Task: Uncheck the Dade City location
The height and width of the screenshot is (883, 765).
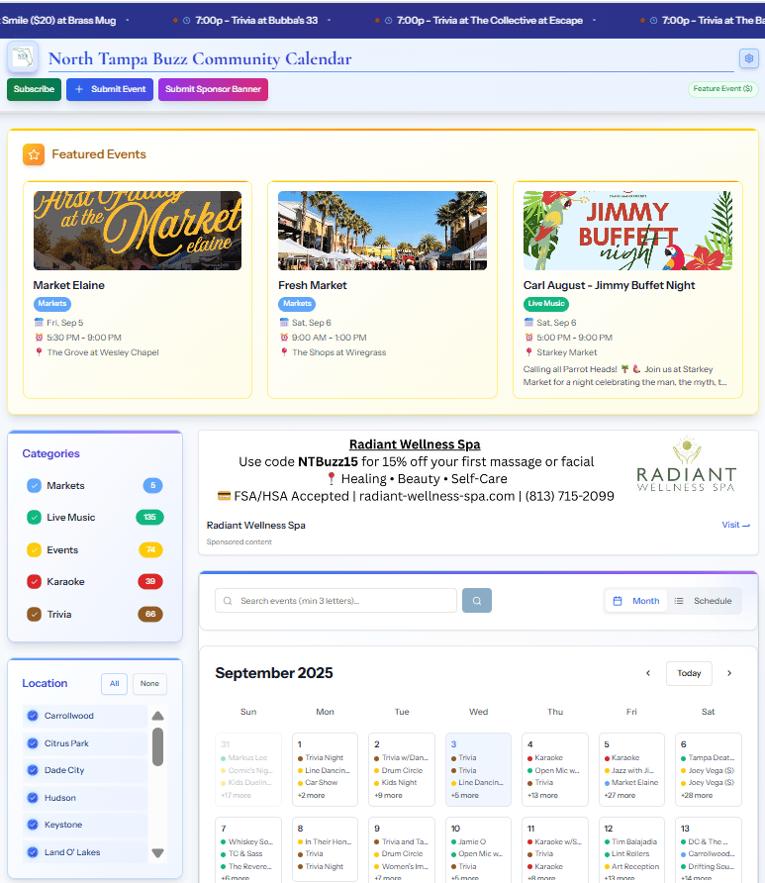Action: pos(33,770)
